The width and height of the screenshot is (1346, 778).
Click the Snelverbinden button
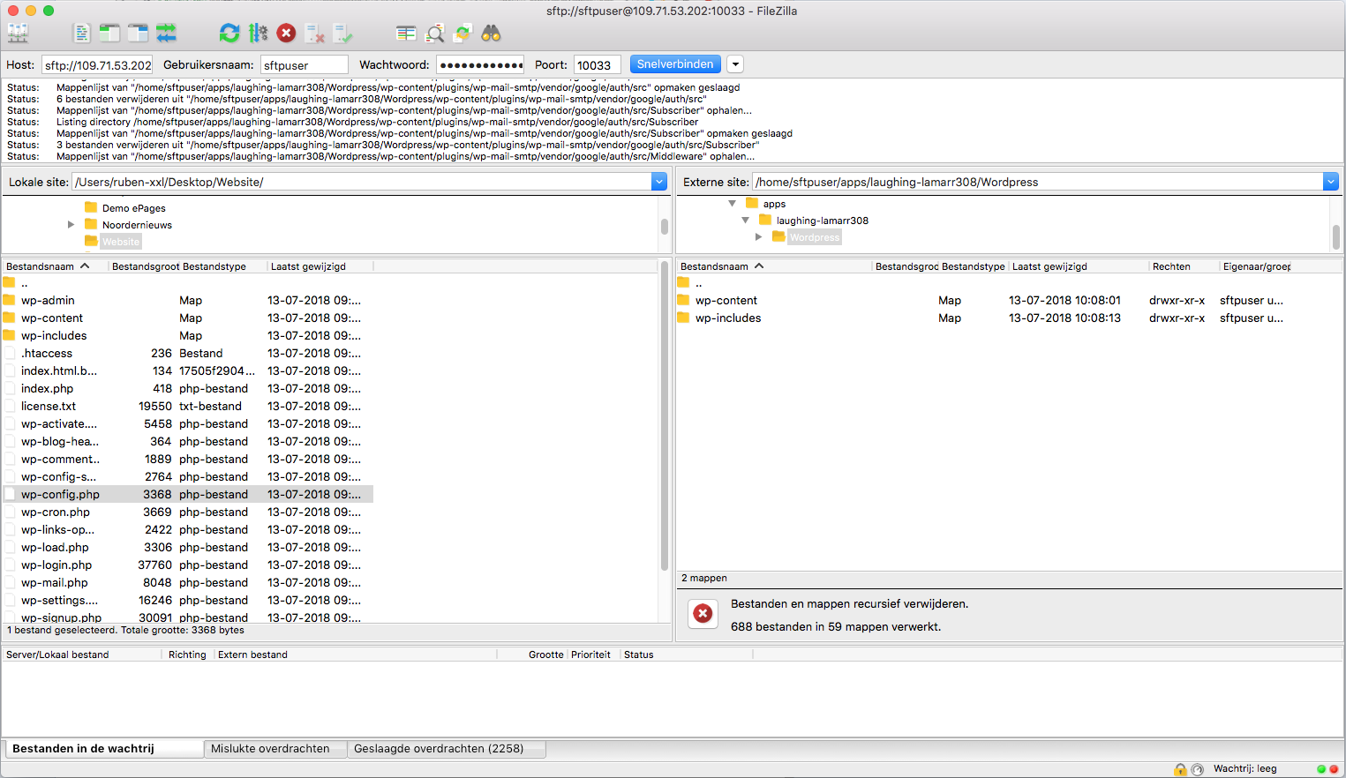[675, 64]
